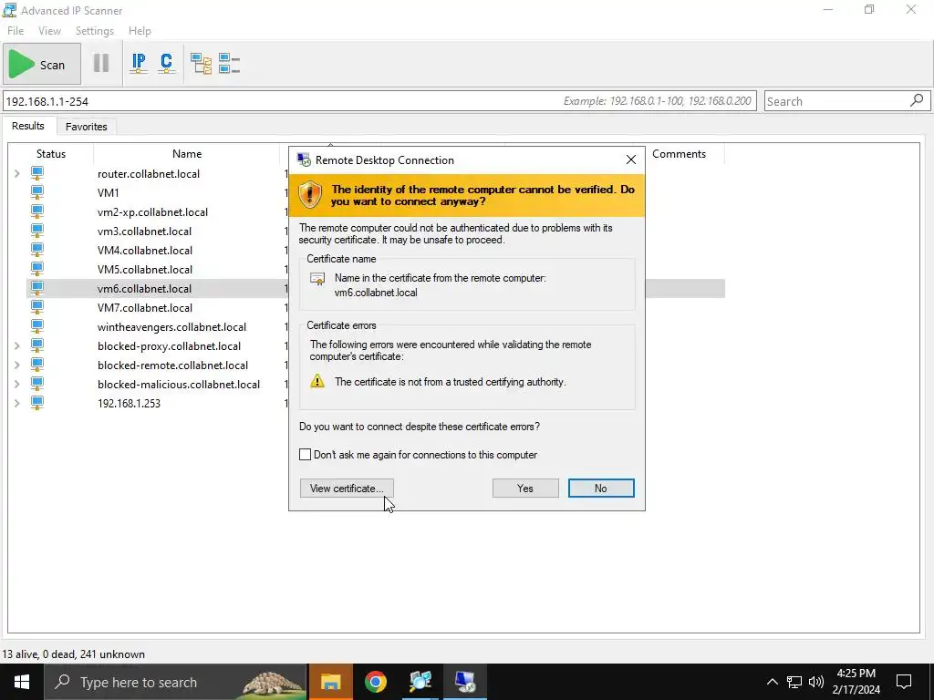
Task: Switch to the Favorites tab
Action: [87, 127]
